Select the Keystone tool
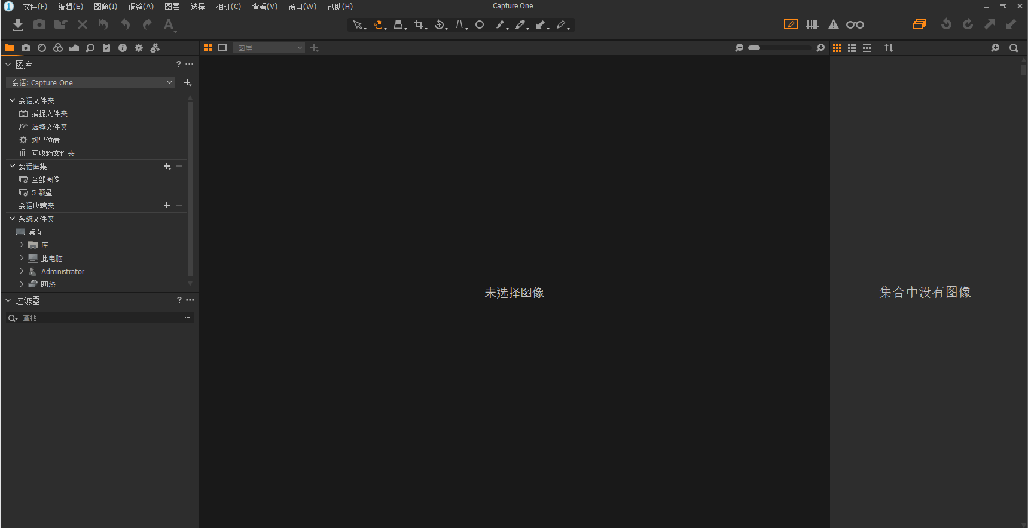 398,24
